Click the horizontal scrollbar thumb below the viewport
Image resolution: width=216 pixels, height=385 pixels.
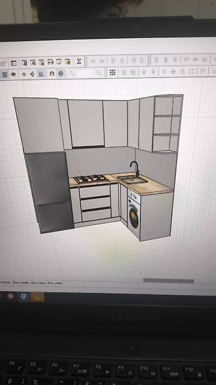pos(169,281)
